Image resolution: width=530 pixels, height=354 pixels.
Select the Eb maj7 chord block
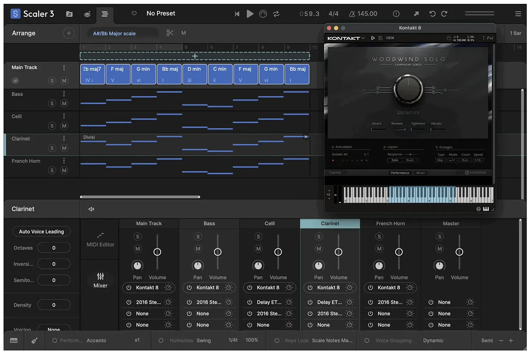click(93, 74)
